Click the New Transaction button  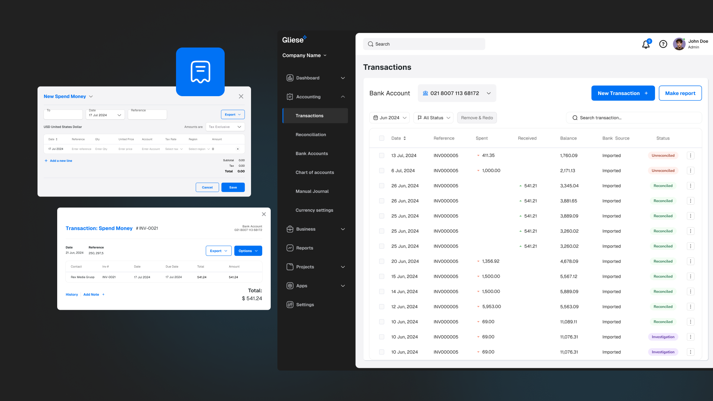point(623,93)
